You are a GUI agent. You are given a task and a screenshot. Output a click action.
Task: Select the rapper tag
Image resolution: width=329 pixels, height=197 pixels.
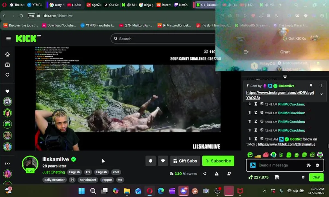(x=107, y=180)
